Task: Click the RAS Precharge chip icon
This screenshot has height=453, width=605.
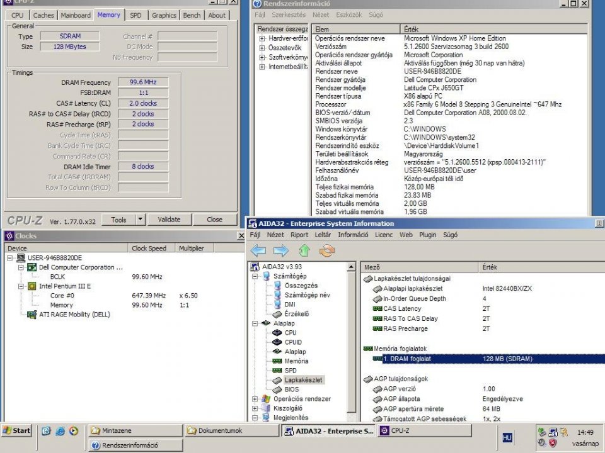Action: click(x=377, y=328)
